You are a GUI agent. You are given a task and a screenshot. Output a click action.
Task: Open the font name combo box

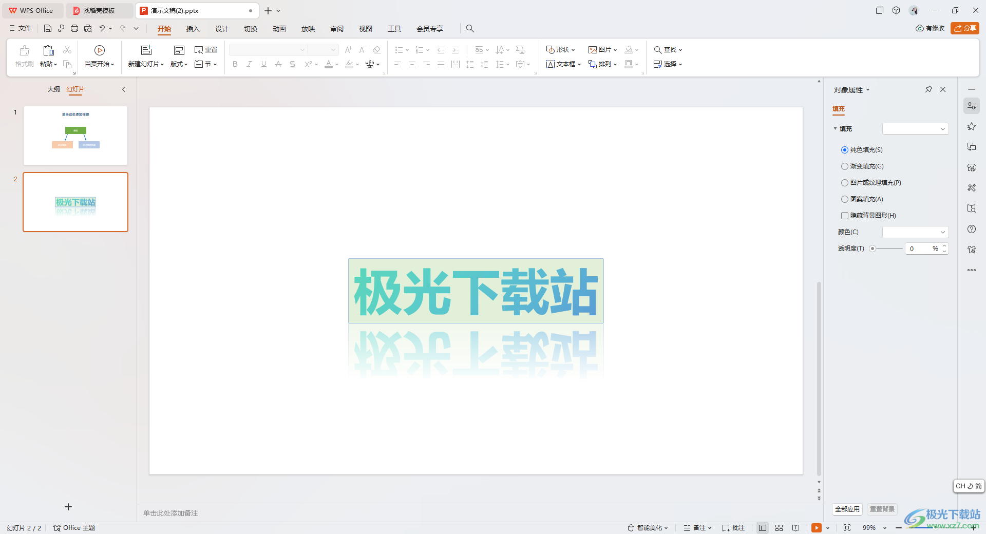click(268, 50)
